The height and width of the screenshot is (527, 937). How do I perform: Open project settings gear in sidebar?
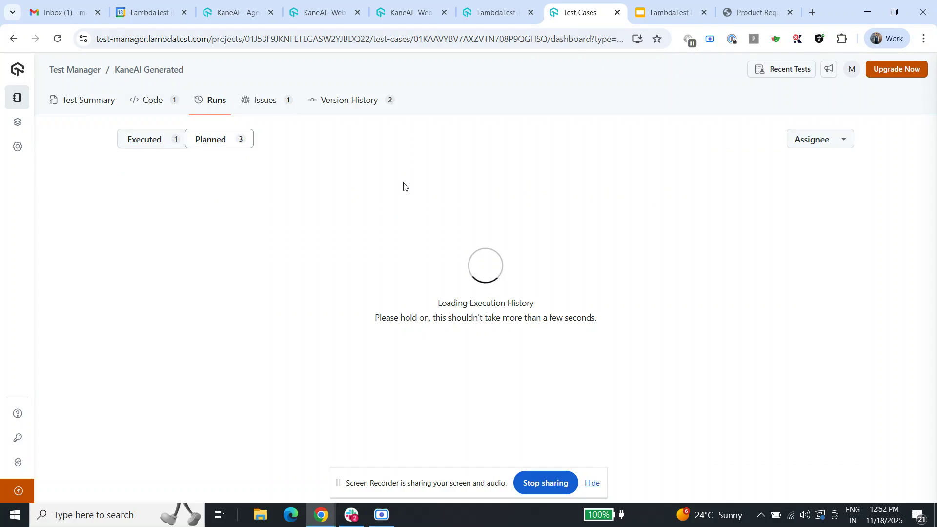pos(18,146)
